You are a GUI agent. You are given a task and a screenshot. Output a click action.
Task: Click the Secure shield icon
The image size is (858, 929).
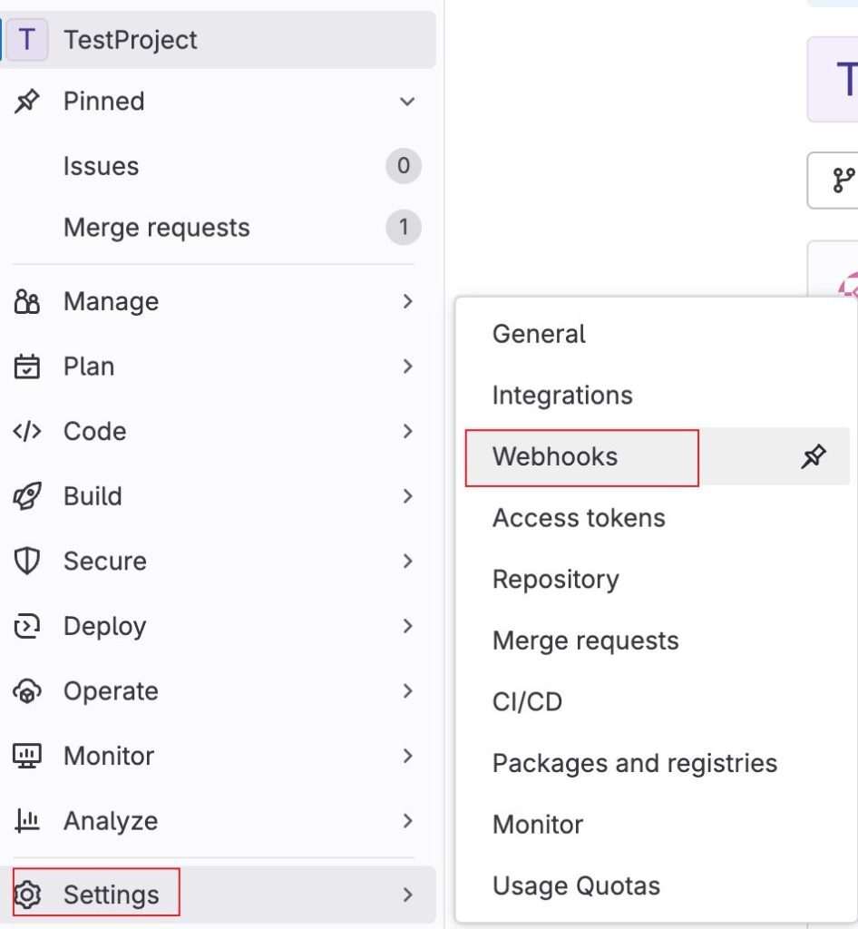click(x=27, y=561)
